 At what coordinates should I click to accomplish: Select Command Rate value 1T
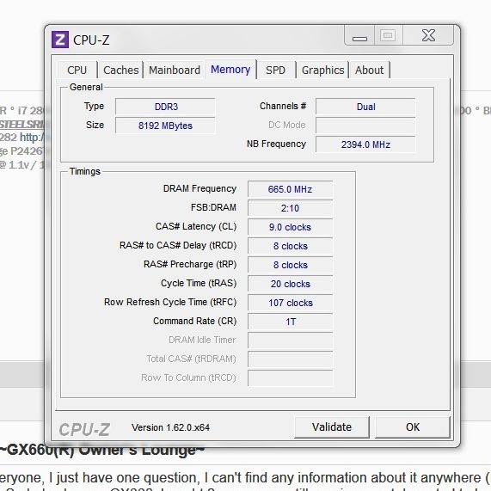(x=290, y=322)
